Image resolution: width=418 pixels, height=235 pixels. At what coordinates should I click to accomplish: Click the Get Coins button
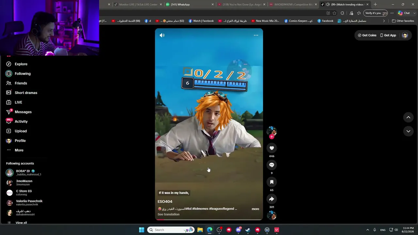(367, 35)
